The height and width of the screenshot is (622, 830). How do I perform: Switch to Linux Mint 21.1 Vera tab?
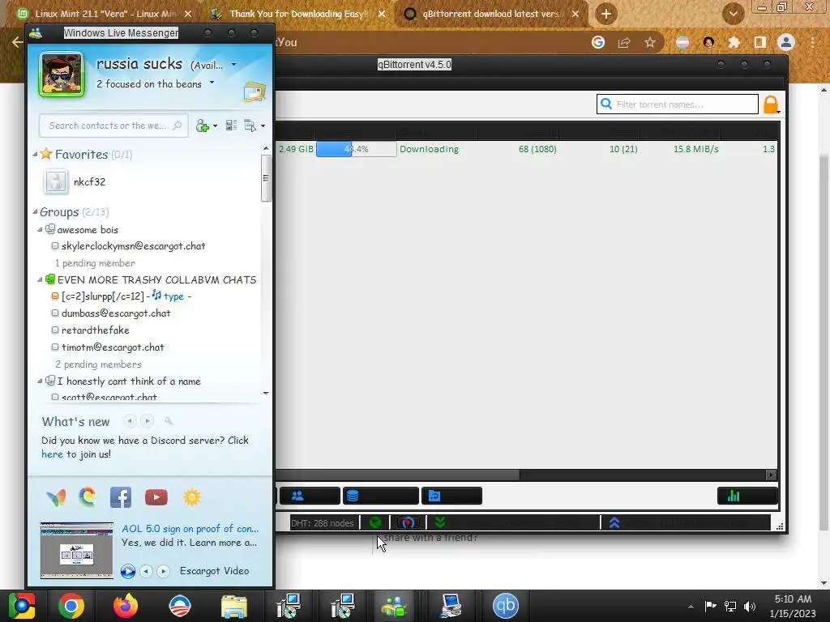[105, 14]
